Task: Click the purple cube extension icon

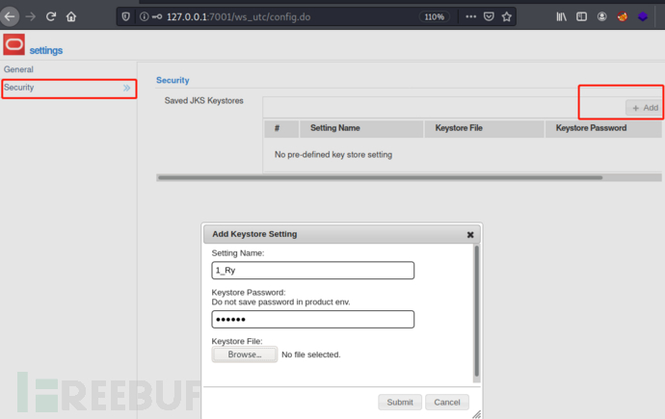Action: click(643, 16)
